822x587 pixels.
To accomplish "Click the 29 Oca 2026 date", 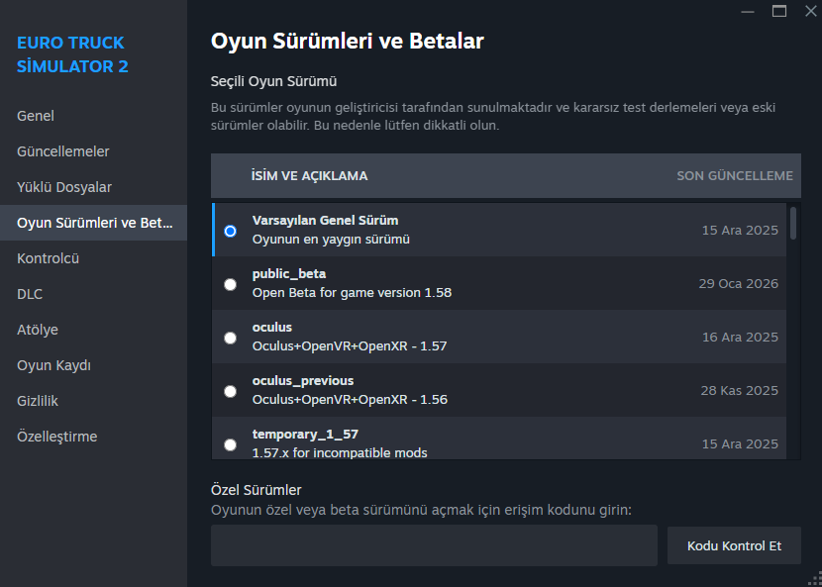I will pos(738,283).
